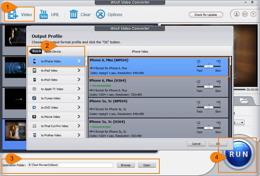
Task: Select the to iPod Video category
Action: 56,80
